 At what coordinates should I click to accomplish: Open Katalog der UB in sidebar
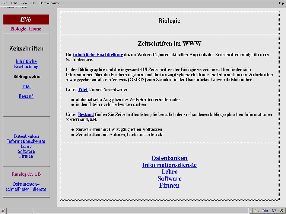point(26,174)
